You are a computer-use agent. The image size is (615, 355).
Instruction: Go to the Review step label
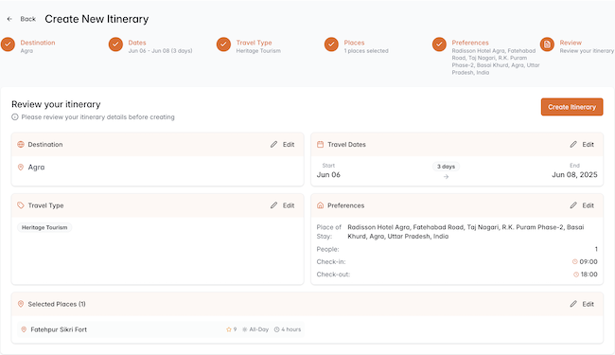(571, 43)
